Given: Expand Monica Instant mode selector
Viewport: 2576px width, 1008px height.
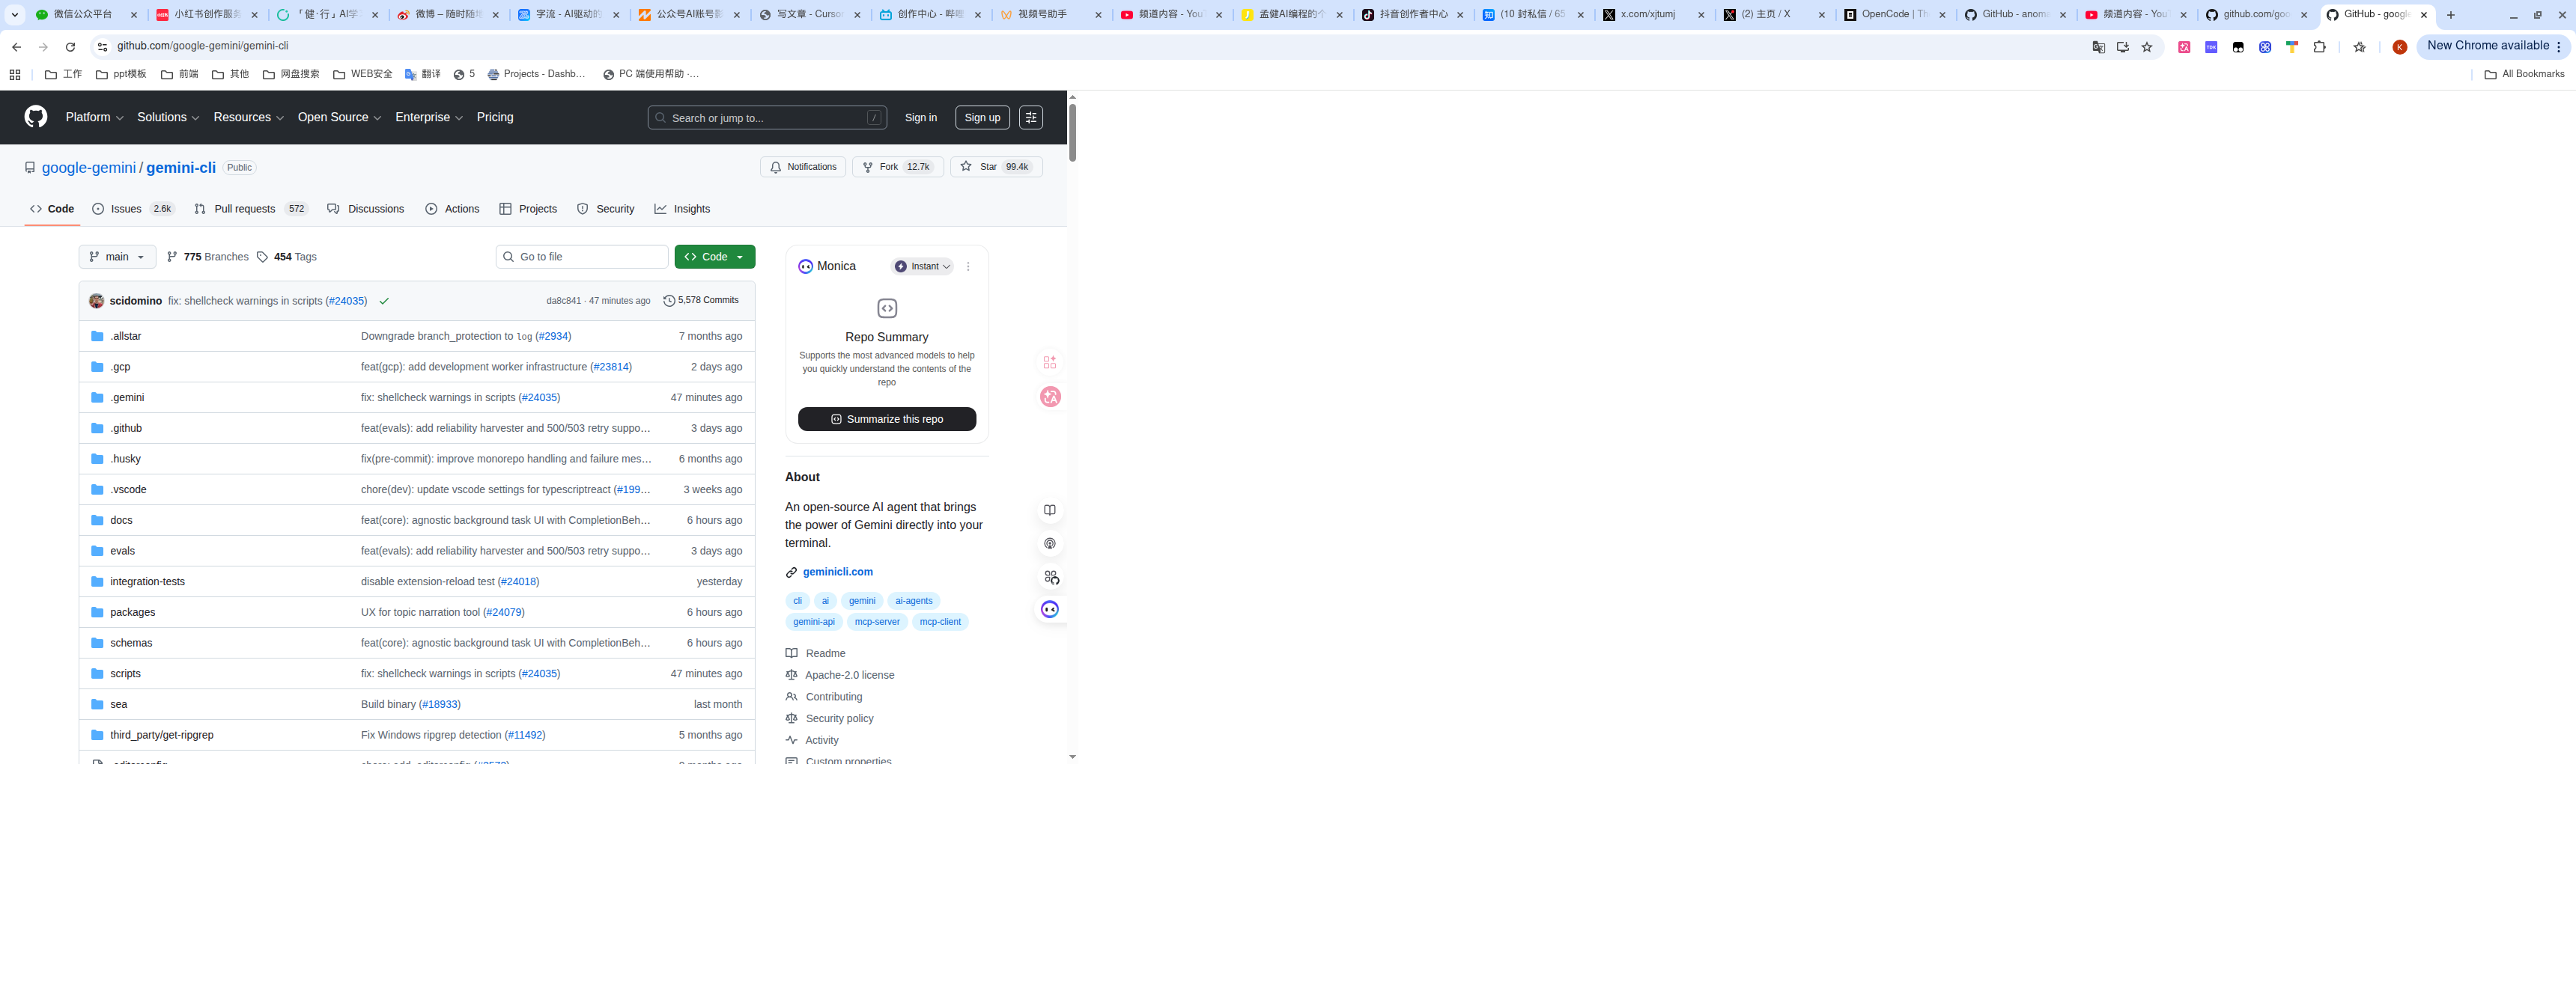Looking at the screenshot, I should [x=922, y=266].
